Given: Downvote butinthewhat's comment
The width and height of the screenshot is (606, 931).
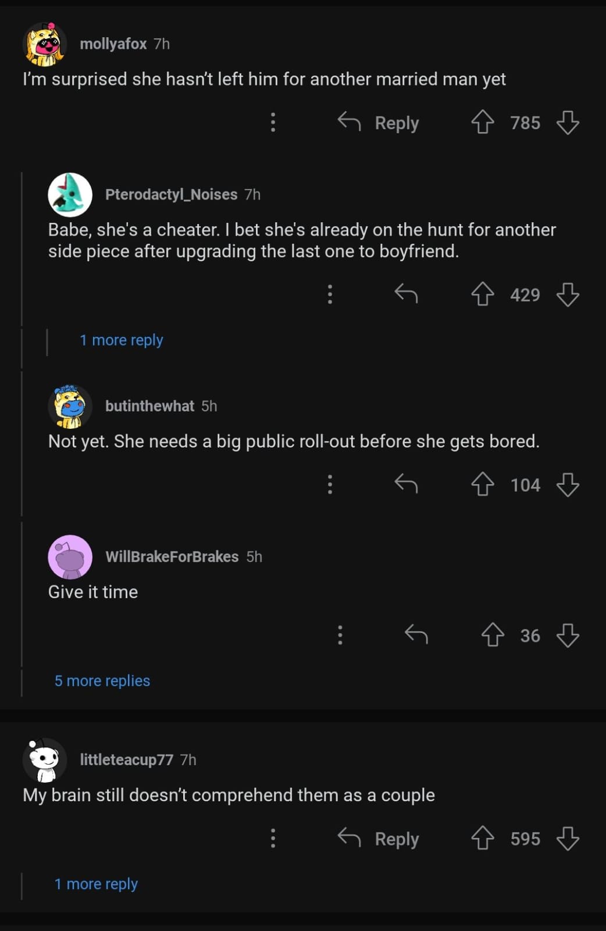Looking at the screenshot, I should click(x=568, y=485).
